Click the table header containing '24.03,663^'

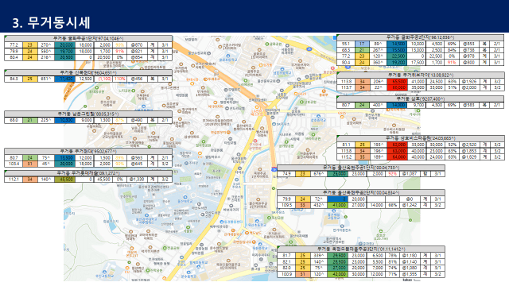pos(421,138)
